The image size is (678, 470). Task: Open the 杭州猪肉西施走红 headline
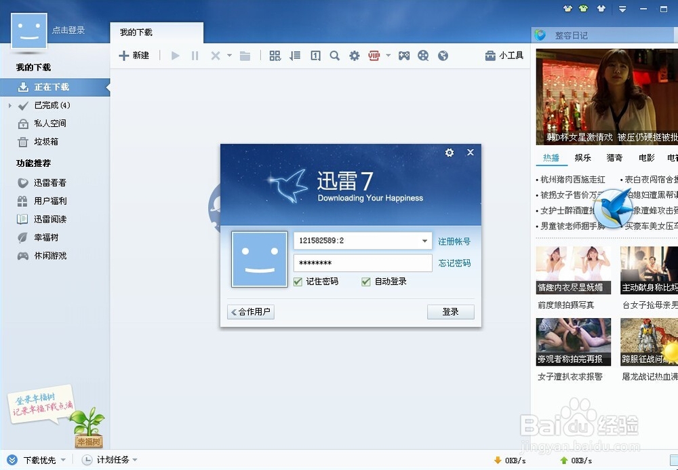coord(572,180)
